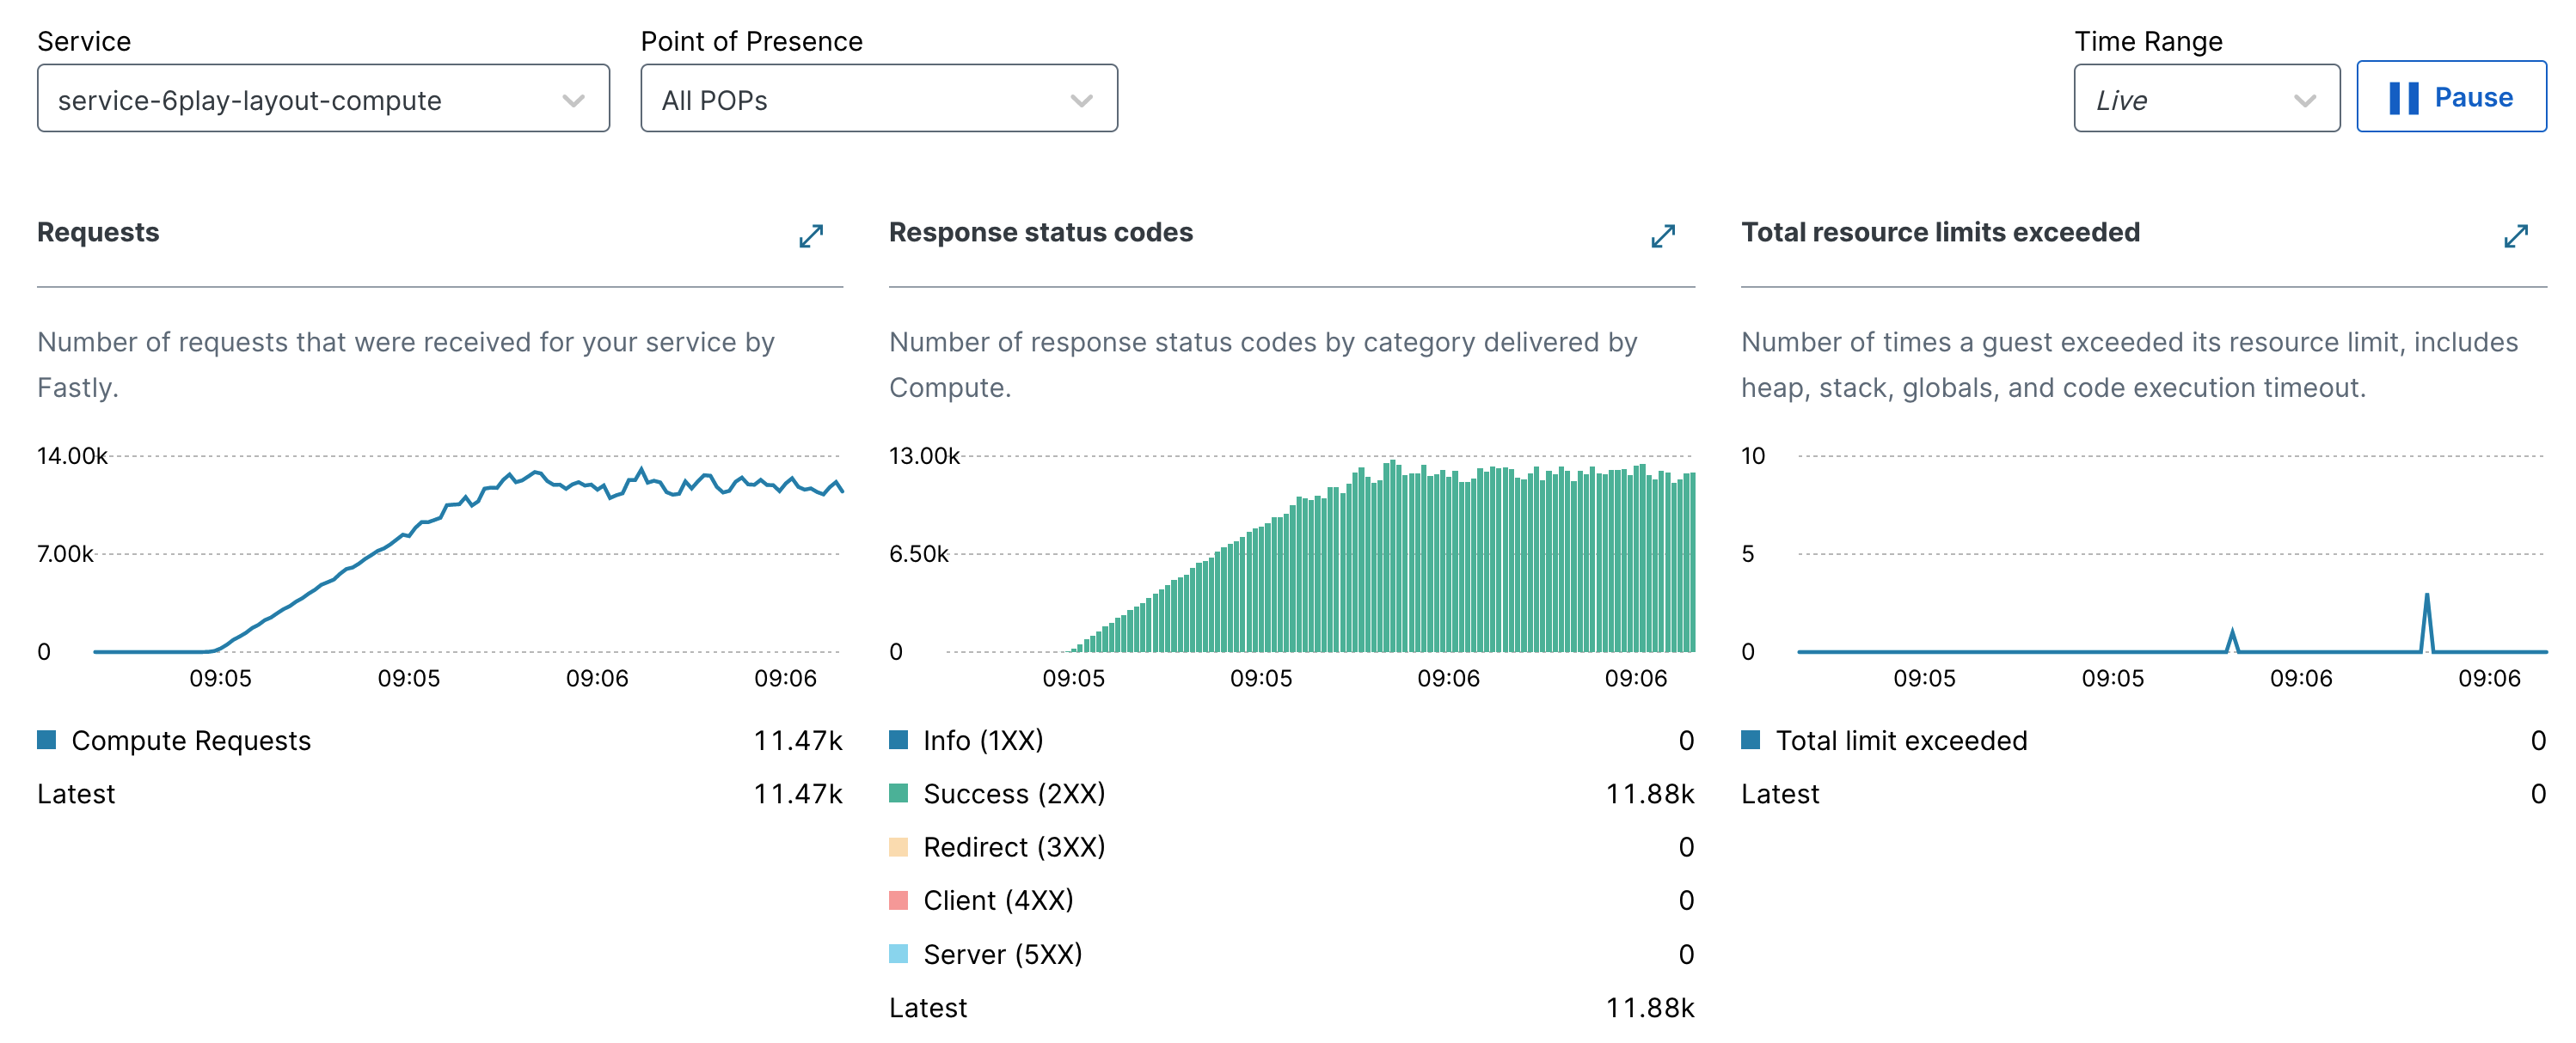Click the chevron in the All POPs selector
The image size is (2576, 1043).
[1081, 100]
